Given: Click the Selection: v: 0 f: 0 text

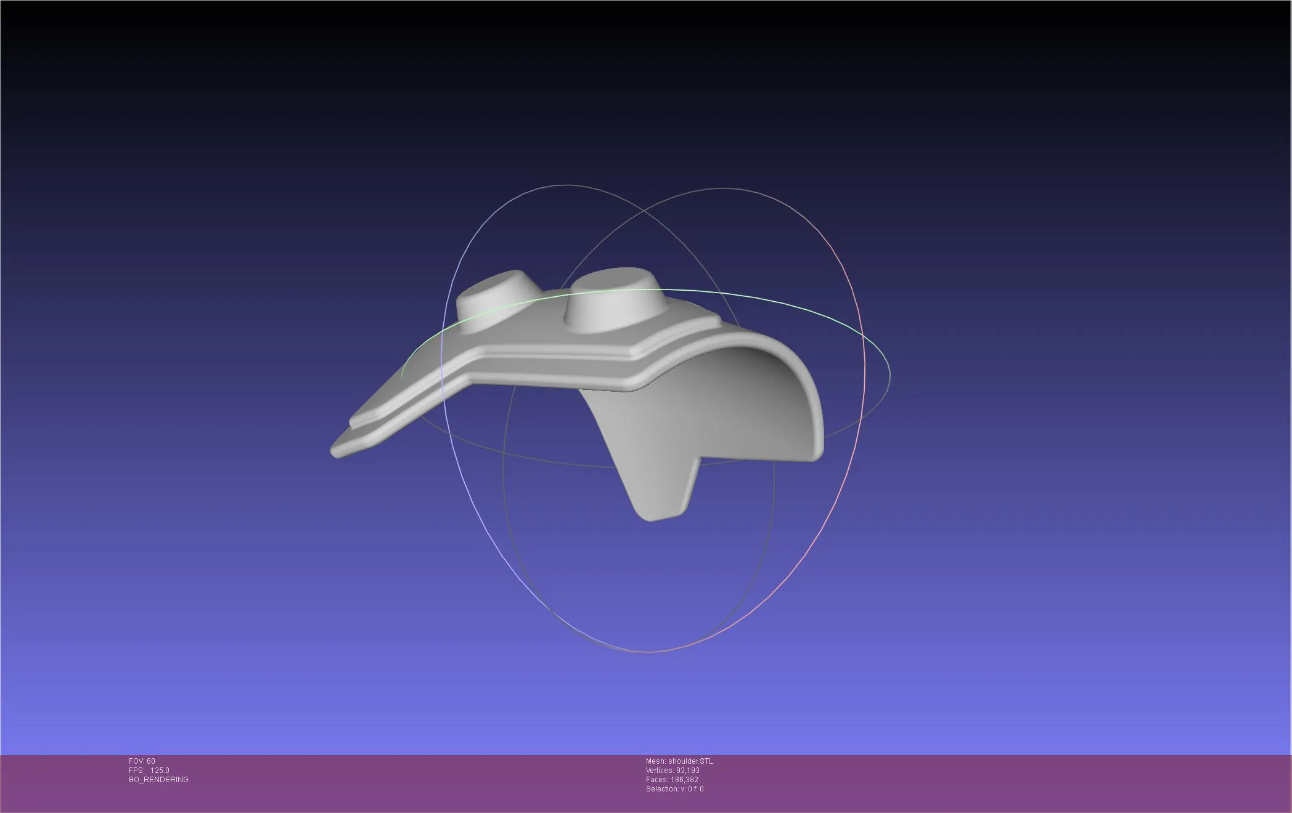Looking at the screenshot, I should [674, 789].
